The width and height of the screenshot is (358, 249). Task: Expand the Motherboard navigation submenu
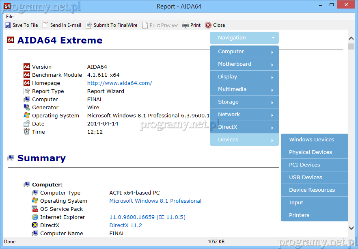tap(244, 64)
